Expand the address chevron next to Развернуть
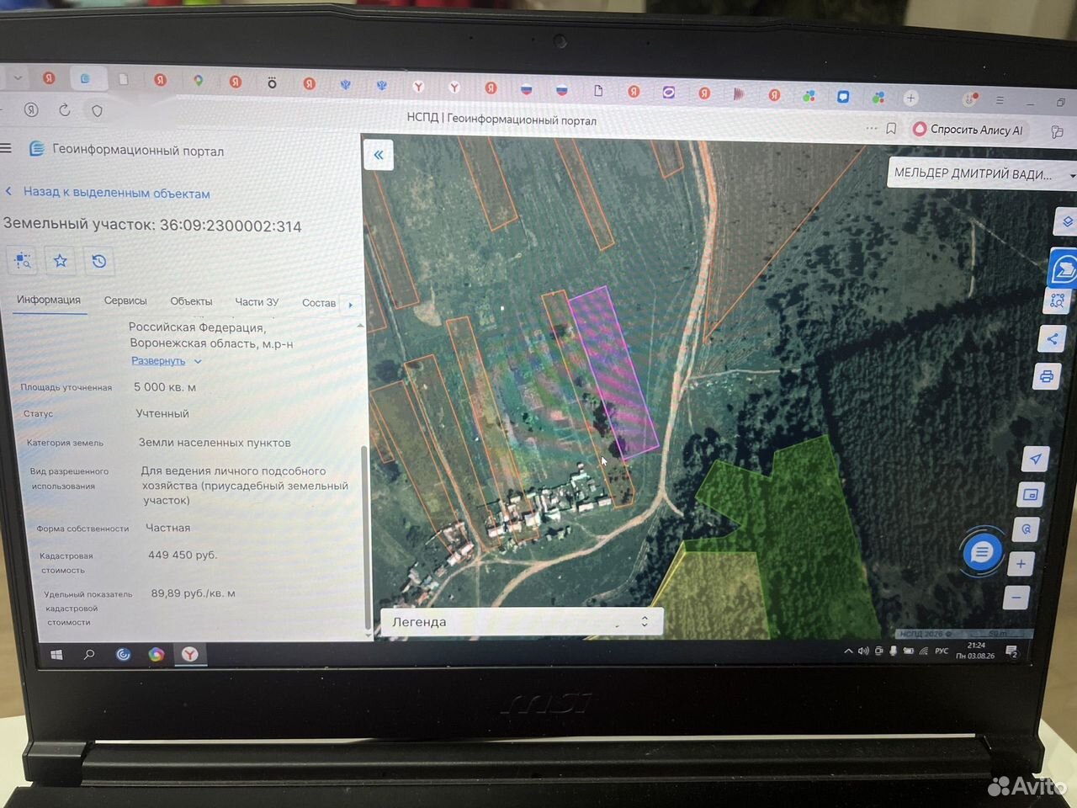Screen dimensions: 1077x808 (x=198, y=361)
